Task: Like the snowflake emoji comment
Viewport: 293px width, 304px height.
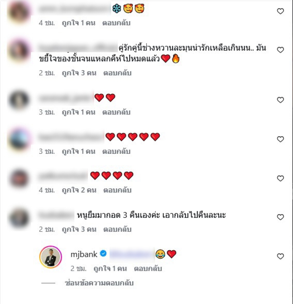Action: [280, 11]
